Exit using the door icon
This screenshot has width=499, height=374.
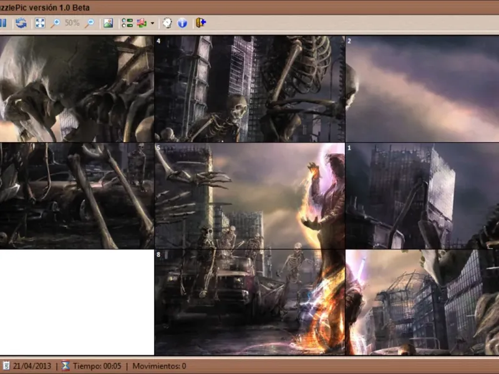[x=201, y=23]
